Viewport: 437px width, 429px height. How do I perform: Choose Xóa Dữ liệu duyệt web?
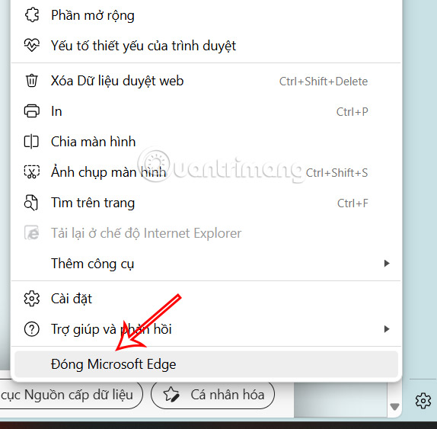click(206, 81)
